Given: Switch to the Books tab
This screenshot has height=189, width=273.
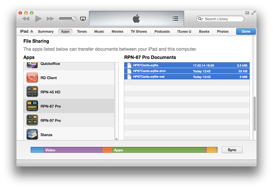Looking at the screenshot, I should click(x=204, y=32).
